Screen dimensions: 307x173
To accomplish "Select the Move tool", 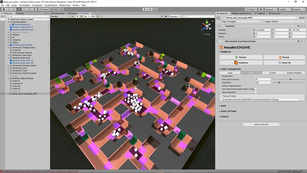I will click(x=9, y=9).
